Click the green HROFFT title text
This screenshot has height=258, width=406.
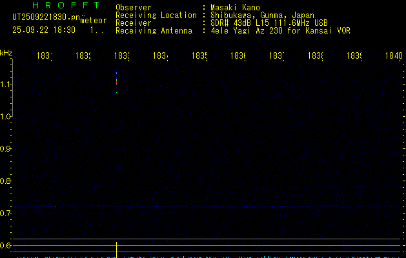click(66, 5)
